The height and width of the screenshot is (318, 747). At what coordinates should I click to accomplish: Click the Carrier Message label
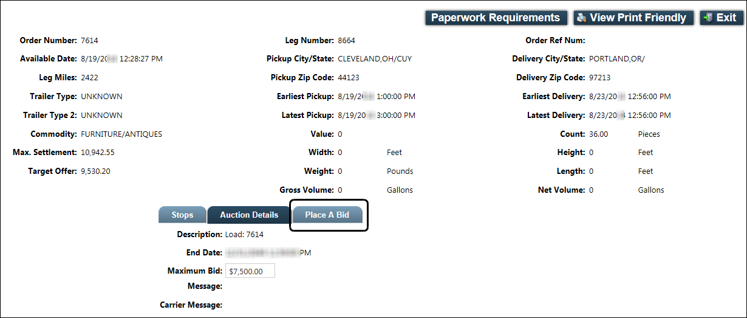click(x=191, y=305)
